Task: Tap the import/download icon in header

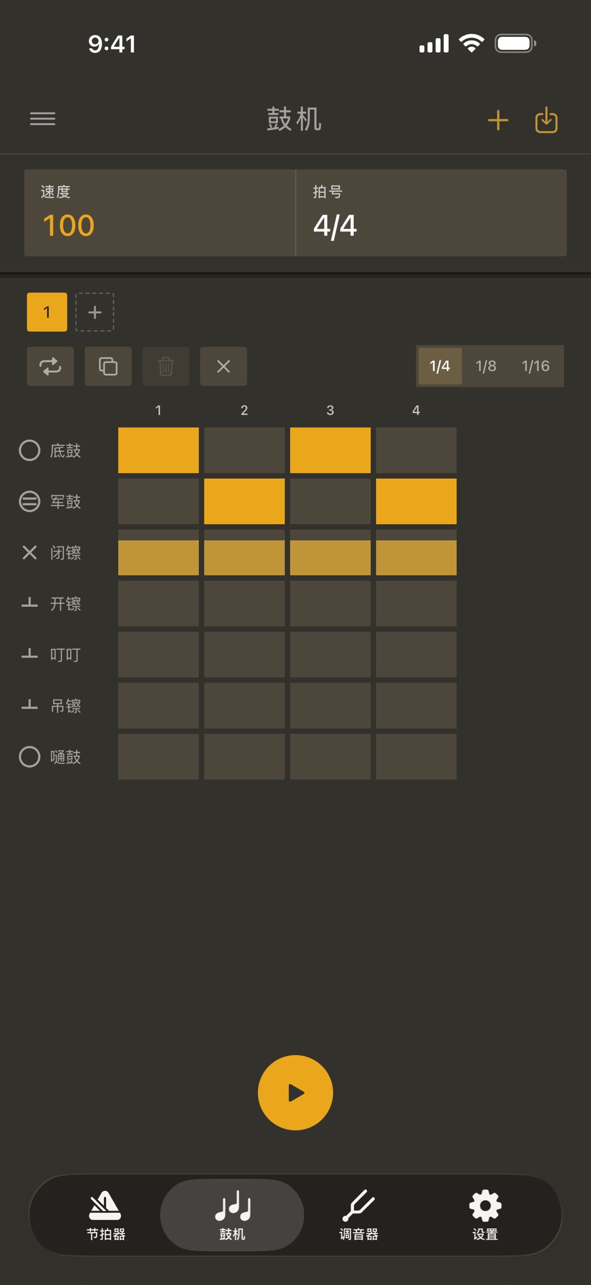Action: [546, 120]
